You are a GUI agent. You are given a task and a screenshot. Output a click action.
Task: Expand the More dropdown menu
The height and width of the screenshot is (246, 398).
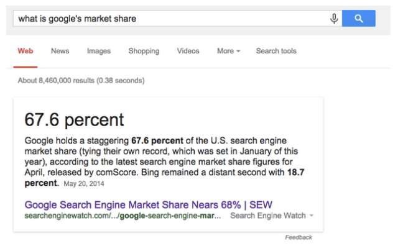[228, 51]
